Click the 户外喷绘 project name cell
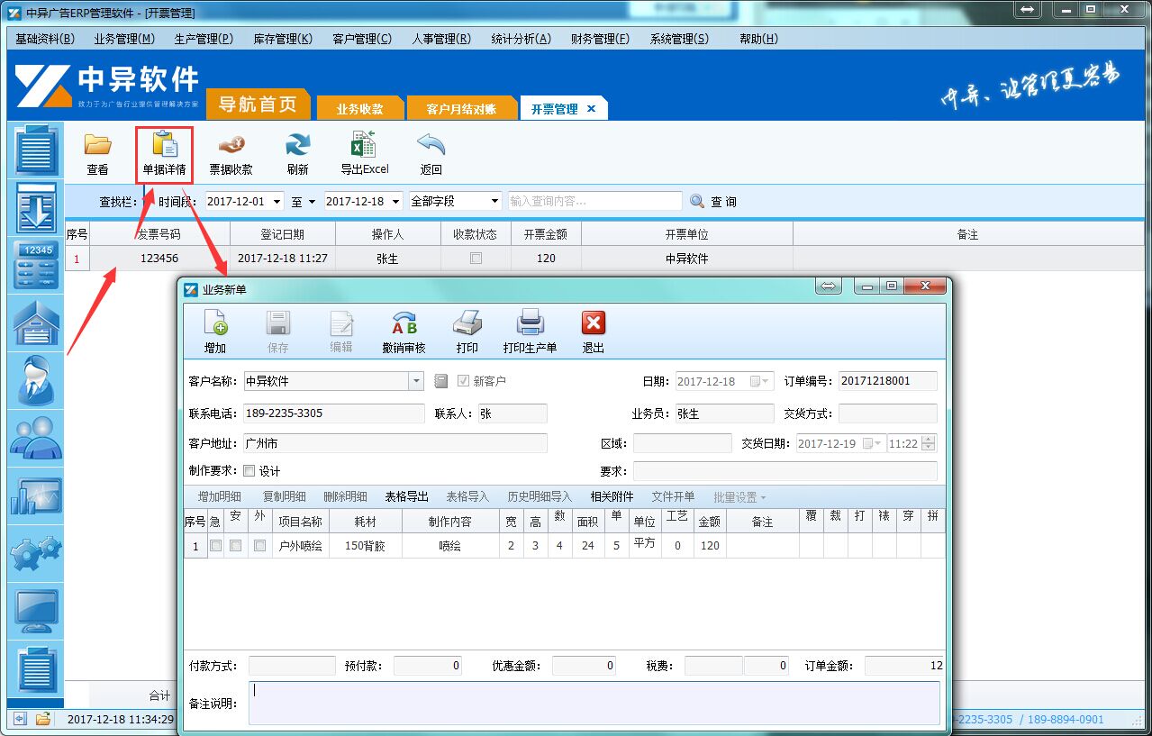Viewport: 1152px width, 736px height. pyautogui.click(x=301, y=546)
